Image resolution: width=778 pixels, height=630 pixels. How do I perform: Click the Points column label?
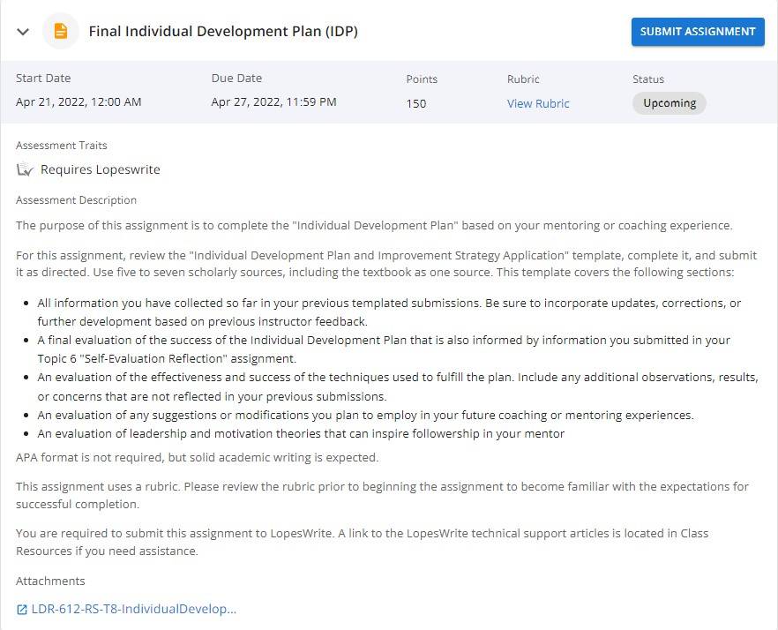coord(422,79)
